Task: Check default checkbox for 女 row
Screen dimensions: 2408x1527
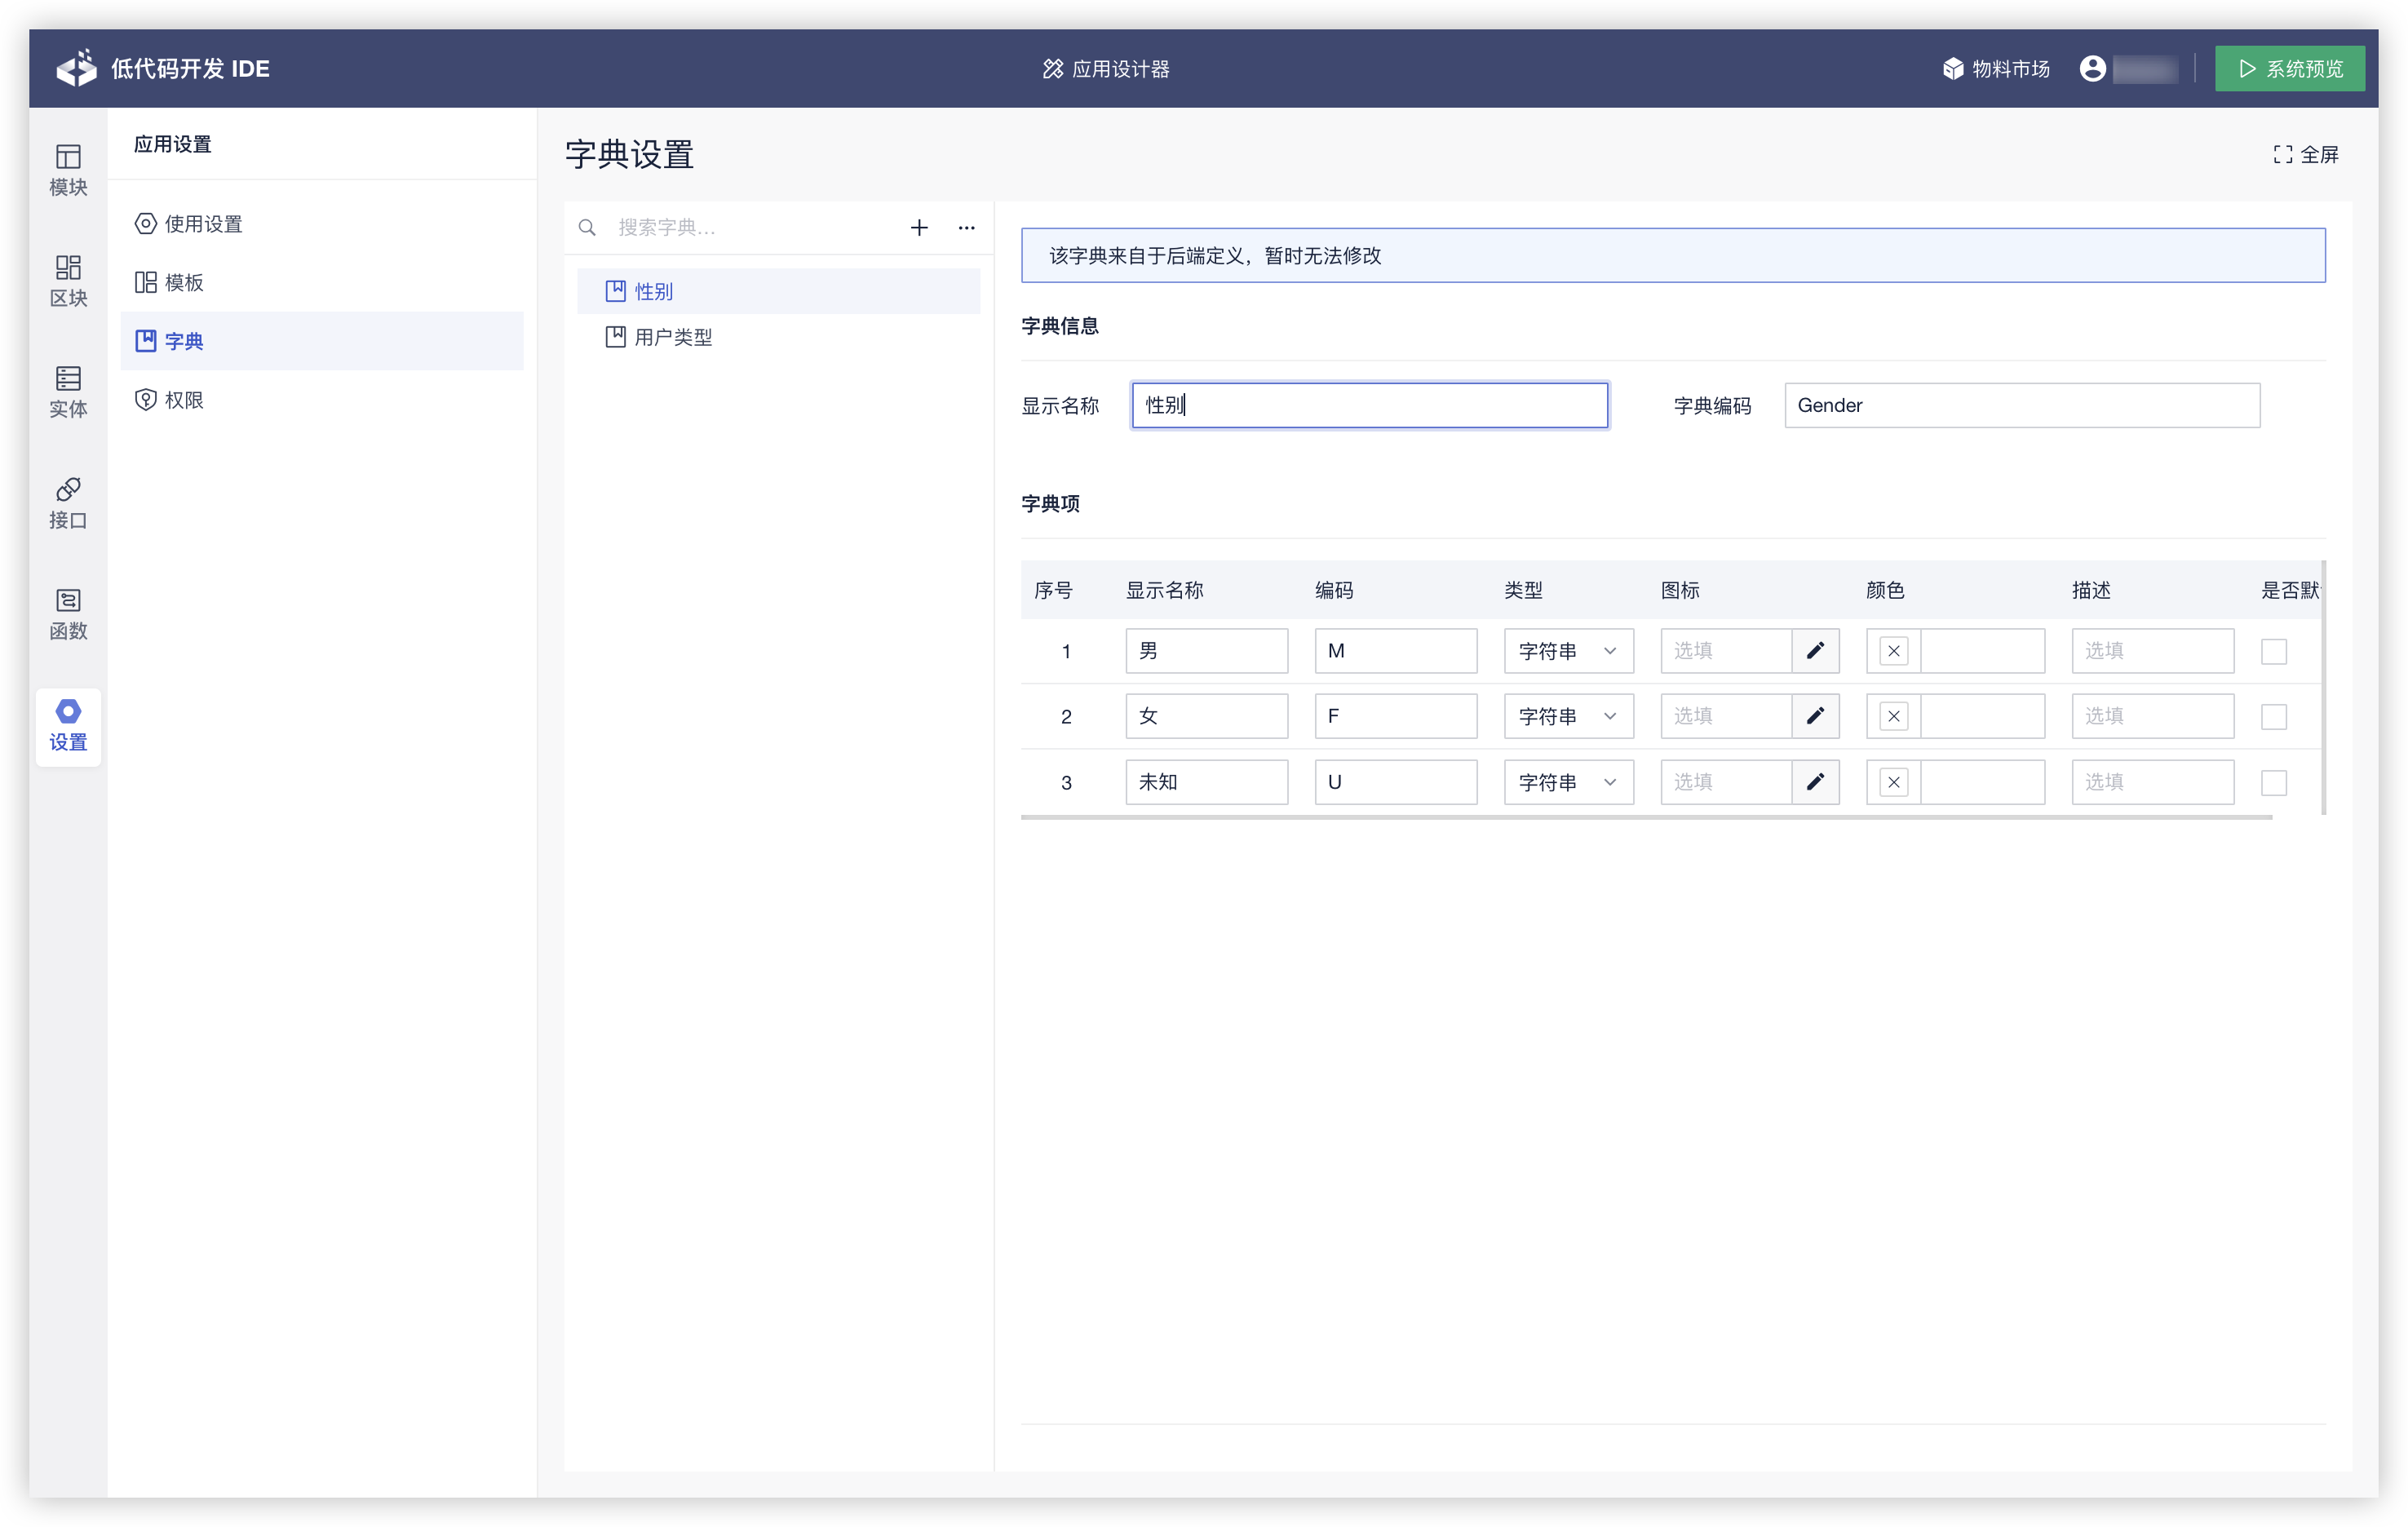Action: click(2273, 717)
